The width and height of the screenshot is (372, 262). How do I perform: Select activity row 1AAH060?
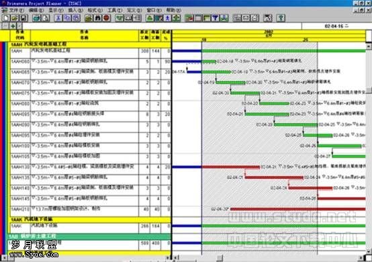(91, 62)
